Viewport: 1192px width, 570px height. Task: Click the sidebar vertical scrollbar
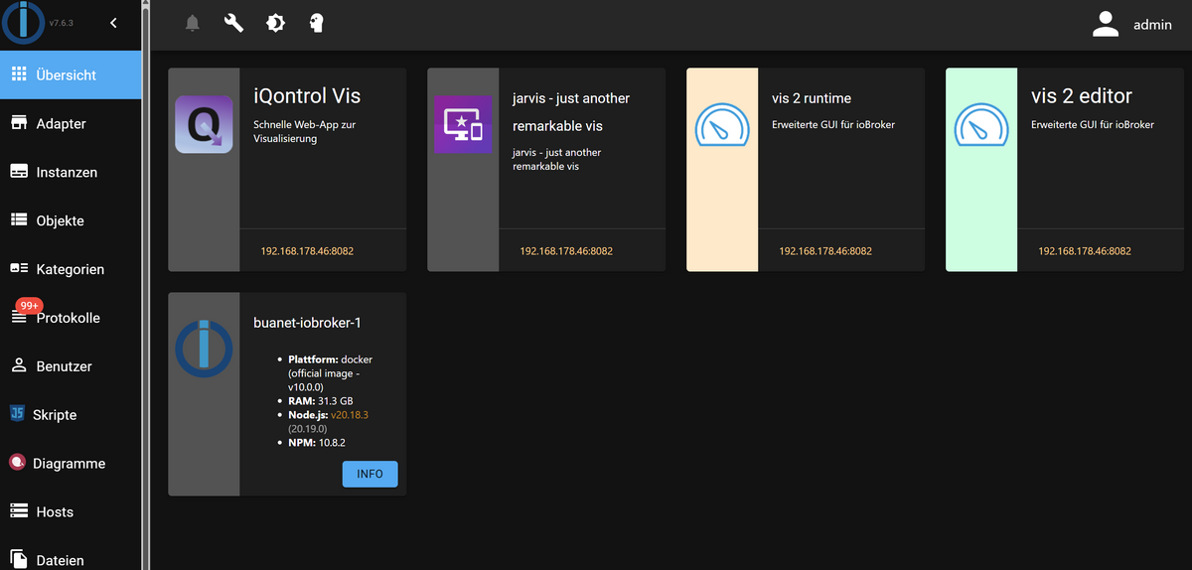point(146,285)
